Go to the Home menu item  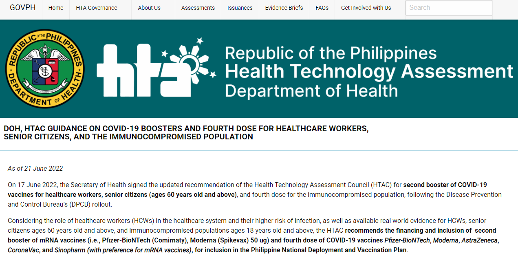(56, 8)
